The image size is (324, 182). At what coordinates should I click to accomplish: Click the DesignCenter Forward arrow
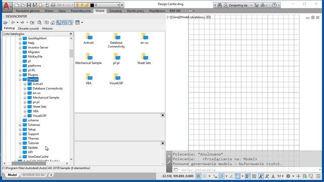point(22,22)
